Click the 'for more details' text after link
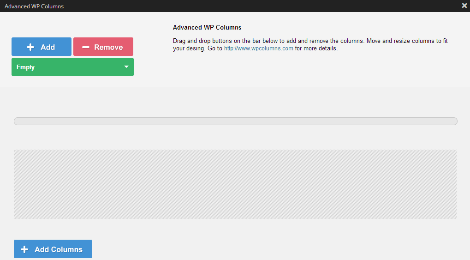This screenshot has height=260, width=470. tap(316, 48)
